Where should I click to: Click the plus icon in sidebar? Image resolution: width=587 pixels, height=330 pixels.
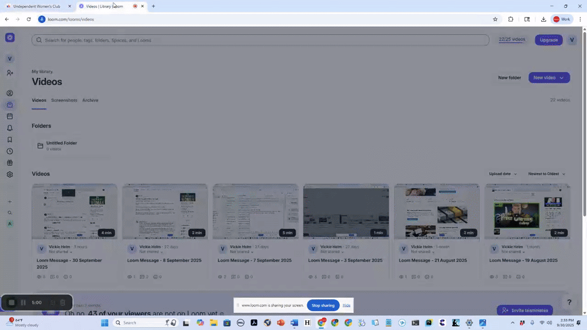click(10, 202)
